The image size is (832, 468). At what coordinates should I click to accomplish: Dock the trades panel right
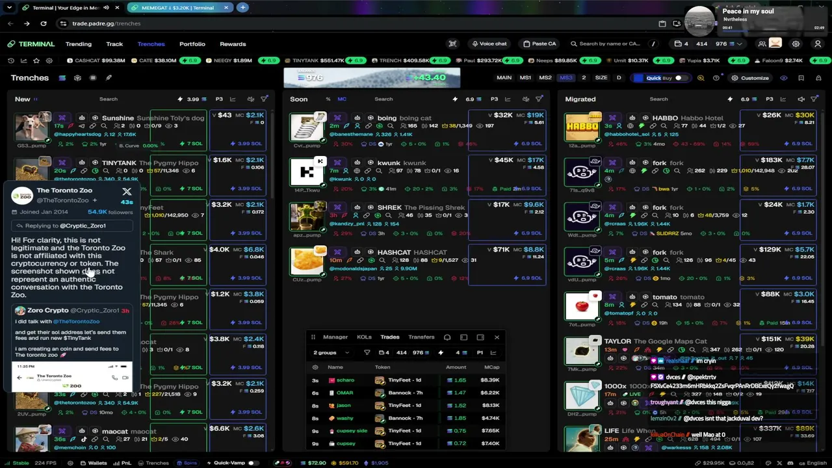coord(480,337)
